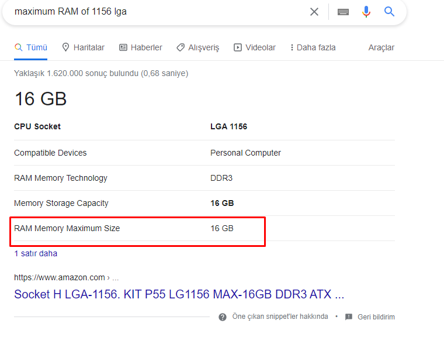This screenshot has height=337, width=444.
Task: Select the Tümü results tab
Action: [x=31, y=47]
